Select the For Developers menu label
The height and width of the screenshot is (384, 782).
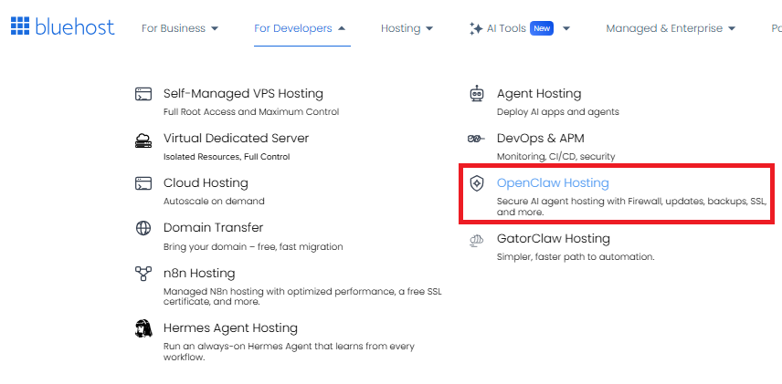pos(292,28)
